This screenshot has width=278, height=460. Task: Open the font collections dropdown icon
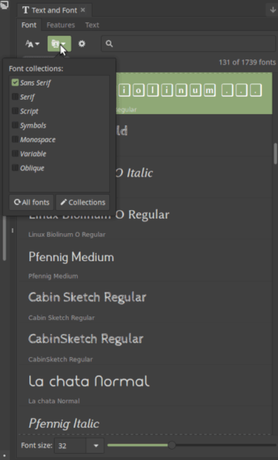(x=59, y=44)
